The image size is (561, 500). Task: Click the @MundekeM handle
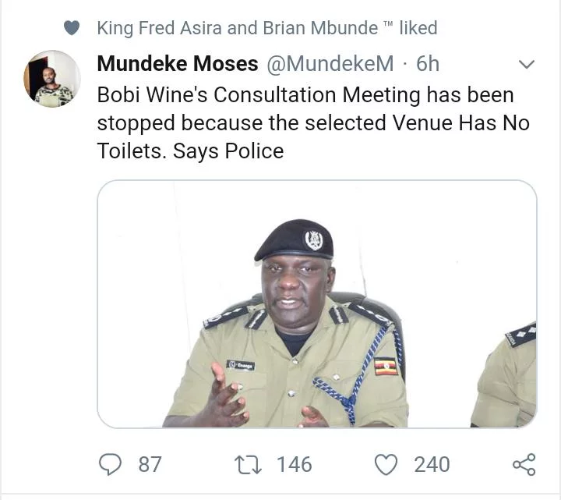coord(330,64)
